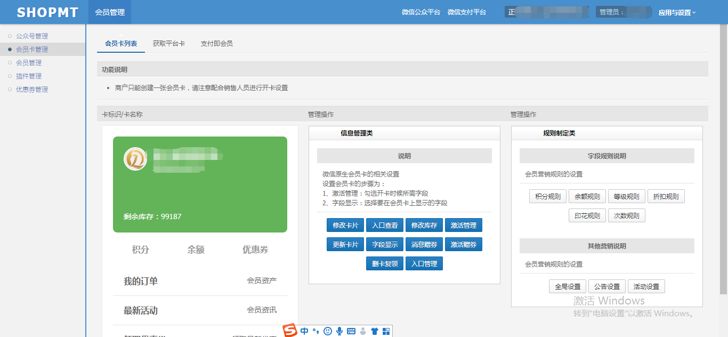Open the emoji smiley panel

pos(328,331)
